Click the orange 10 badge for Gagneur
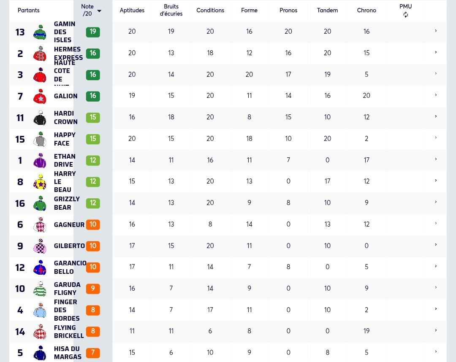Screen dimensions: 456x362 tap(93, 224)
